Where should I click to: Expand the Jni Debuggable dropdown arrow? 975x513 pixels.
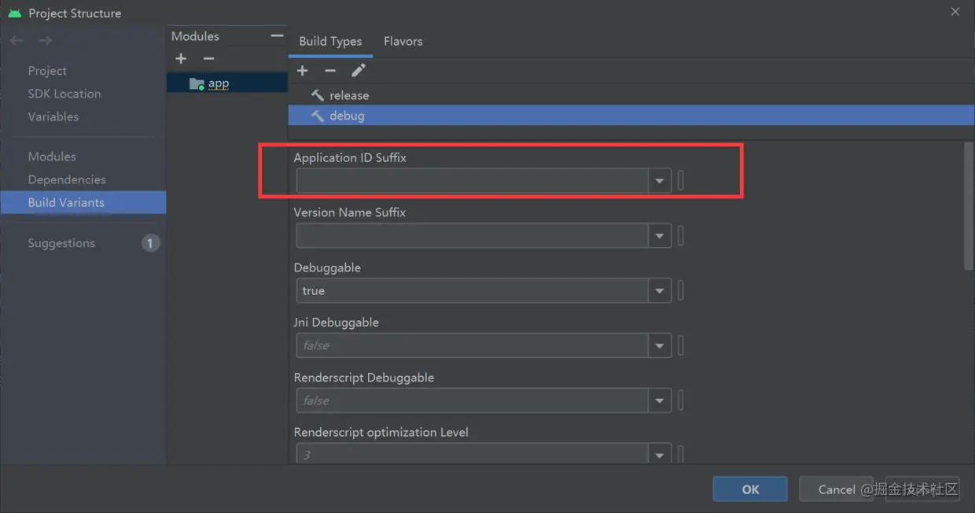(x=659, y=345)
